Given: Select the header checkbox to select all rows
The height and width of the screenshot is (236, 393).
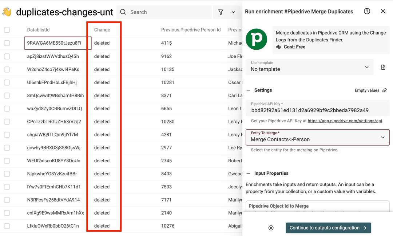Looking at the screenshot, I should (x=7, y=30).
